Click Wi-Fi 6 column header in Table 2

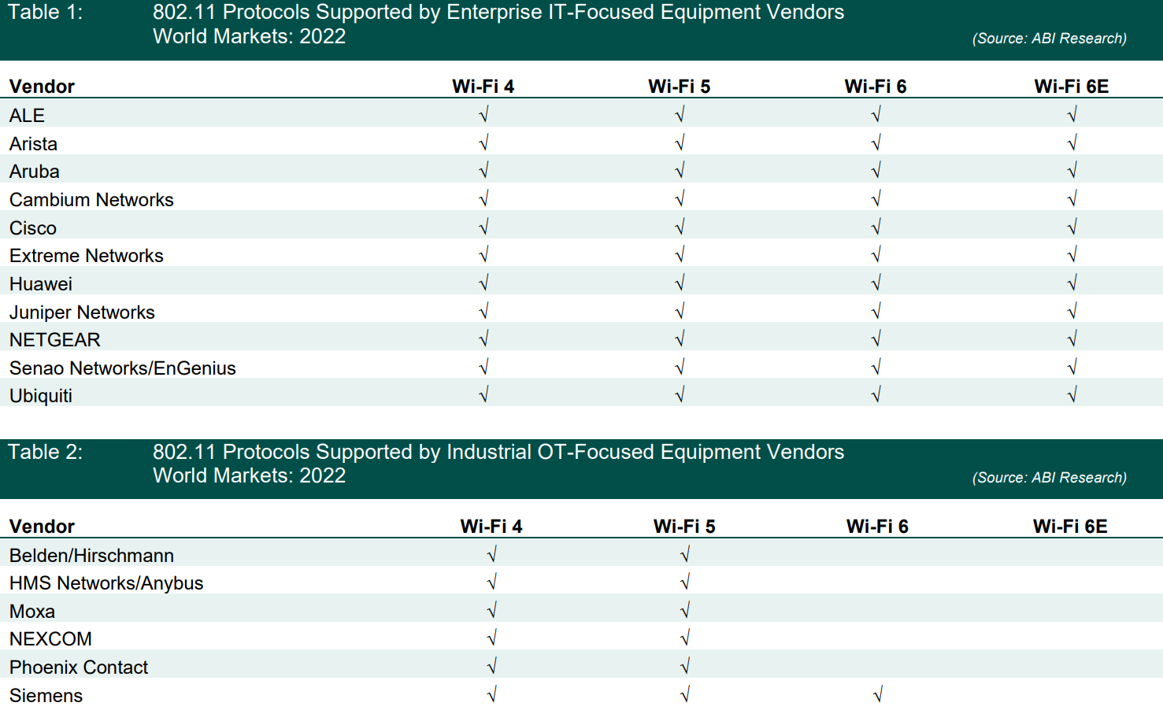pos(877,527)
